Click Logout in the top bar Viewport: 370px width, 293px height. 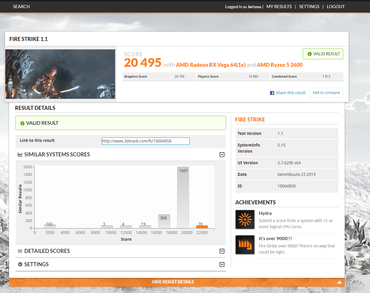point(336,7)
